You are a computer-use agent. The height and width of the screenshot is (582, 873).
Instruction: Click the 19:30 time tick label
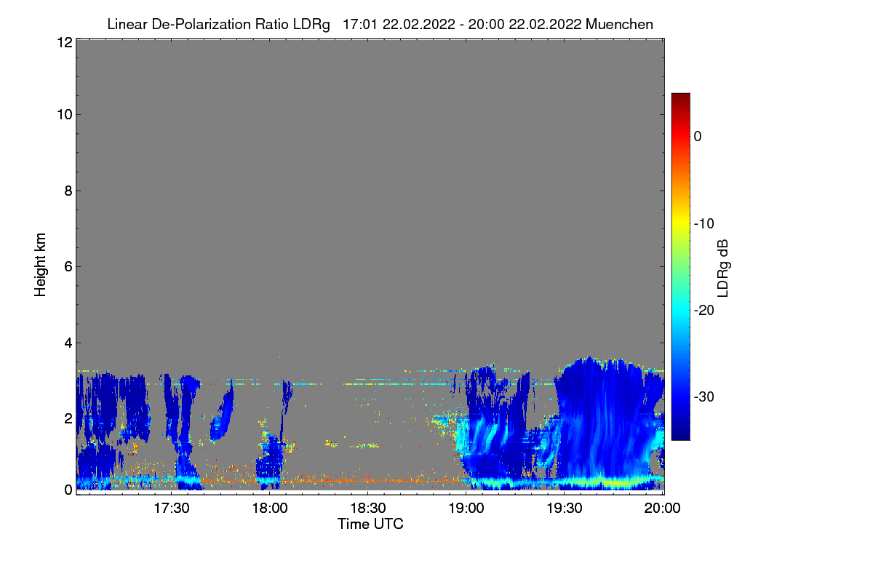(564, 509)
